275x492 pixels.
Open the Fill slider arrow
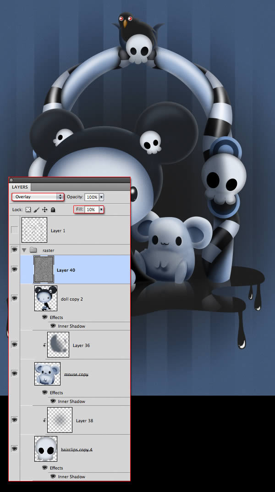point(101,210)
